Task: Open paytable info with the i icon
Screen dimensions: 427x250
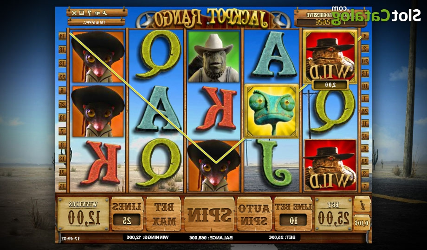Action: 362,205
